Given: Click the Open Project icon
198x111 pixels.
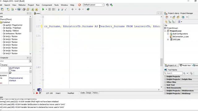Looking at the screenshot, I should 28,9.
